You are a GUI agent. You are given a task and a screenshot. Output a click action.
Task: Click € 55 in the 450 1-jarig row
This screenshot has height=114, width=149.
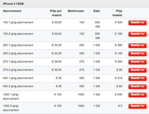[59, 78]
